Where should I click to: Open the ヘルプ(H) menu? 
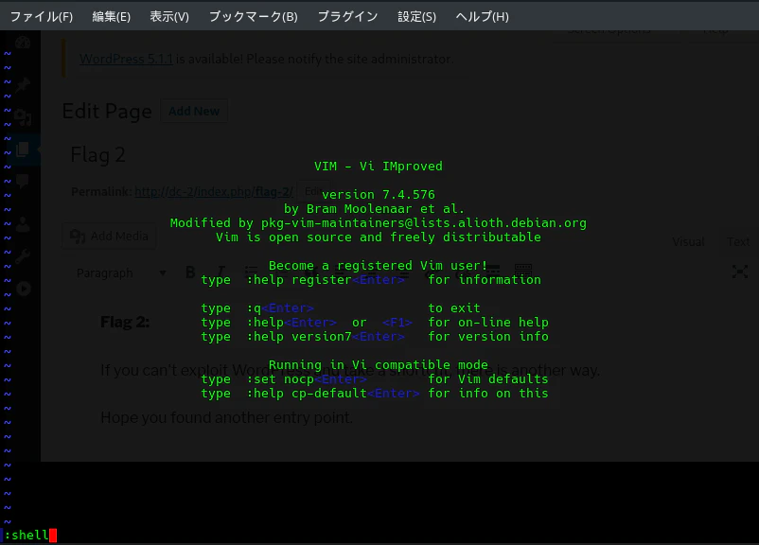(482, 16)
